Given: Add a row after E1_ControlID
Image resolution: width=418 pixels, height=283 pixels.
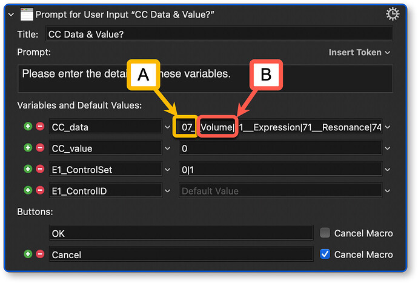Looking at the screenshot, I should pos(28,191).
